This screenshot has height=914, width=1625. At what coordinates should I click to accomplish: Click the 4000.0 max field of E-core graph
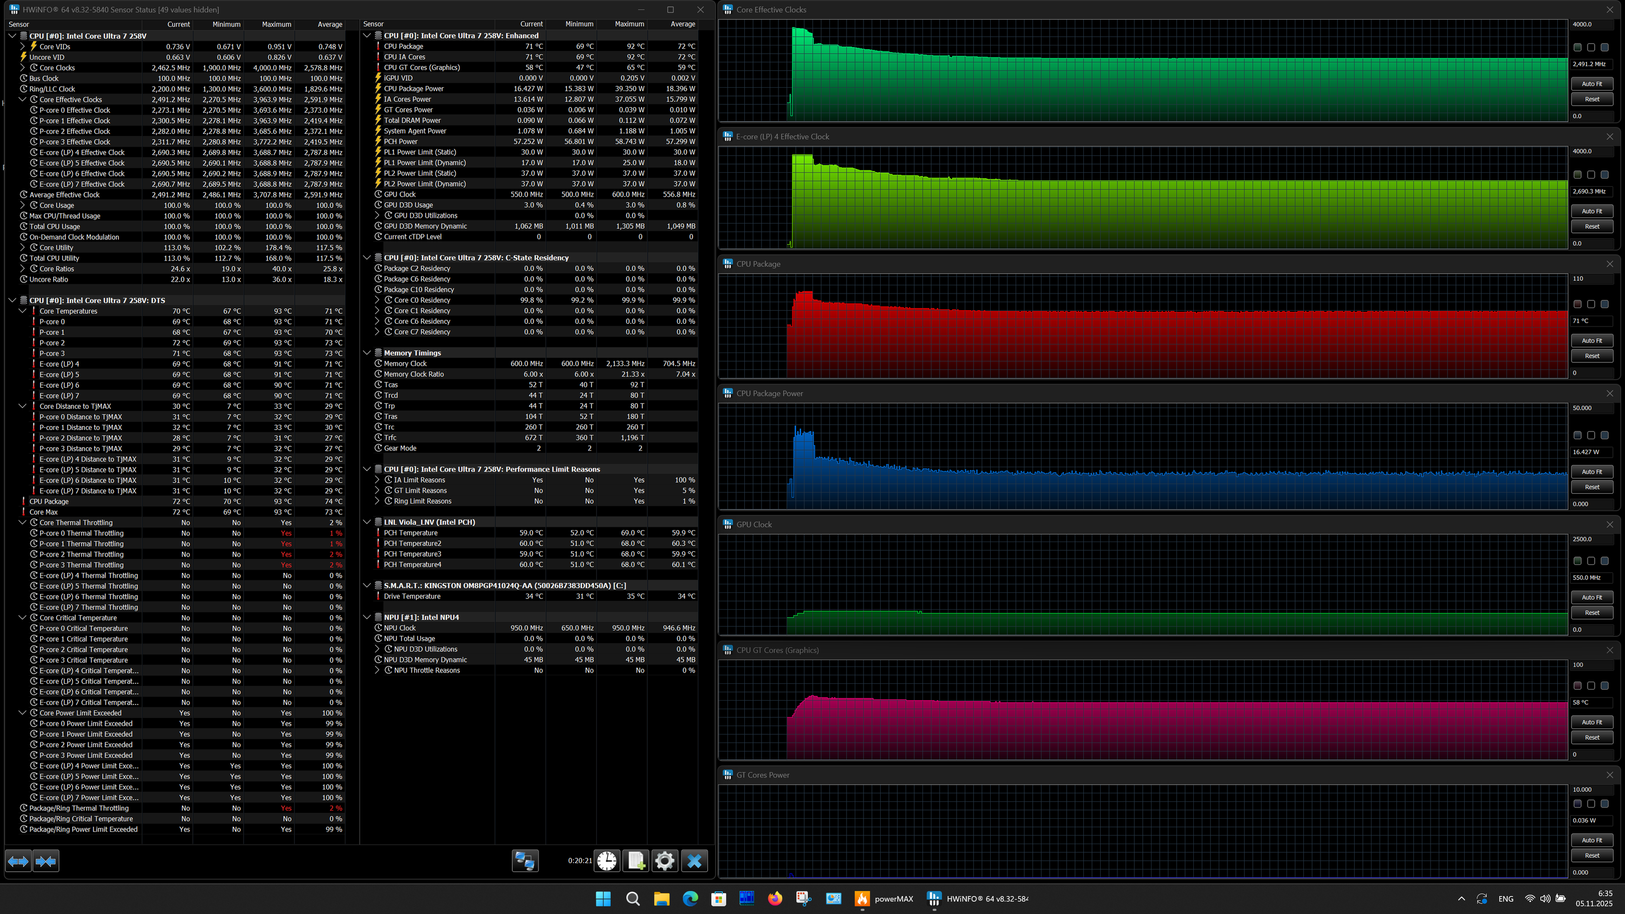pyautogui.click(x=1591, y=152)
